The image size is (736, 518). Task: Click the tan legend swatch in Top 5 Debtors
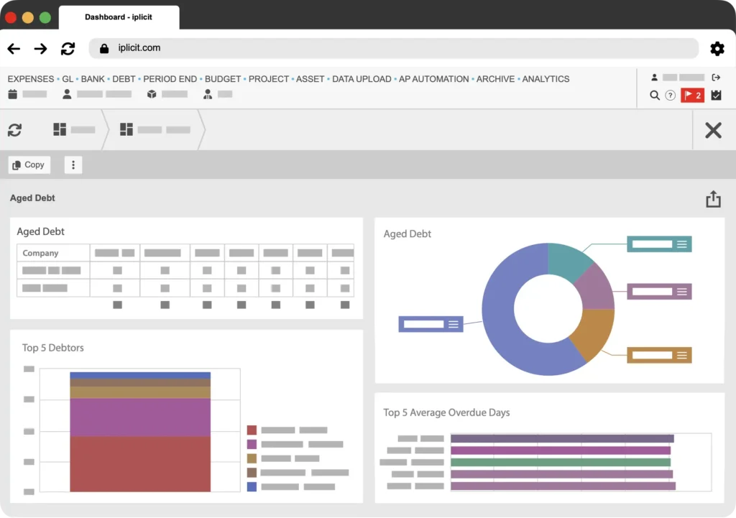coord(252,458)
